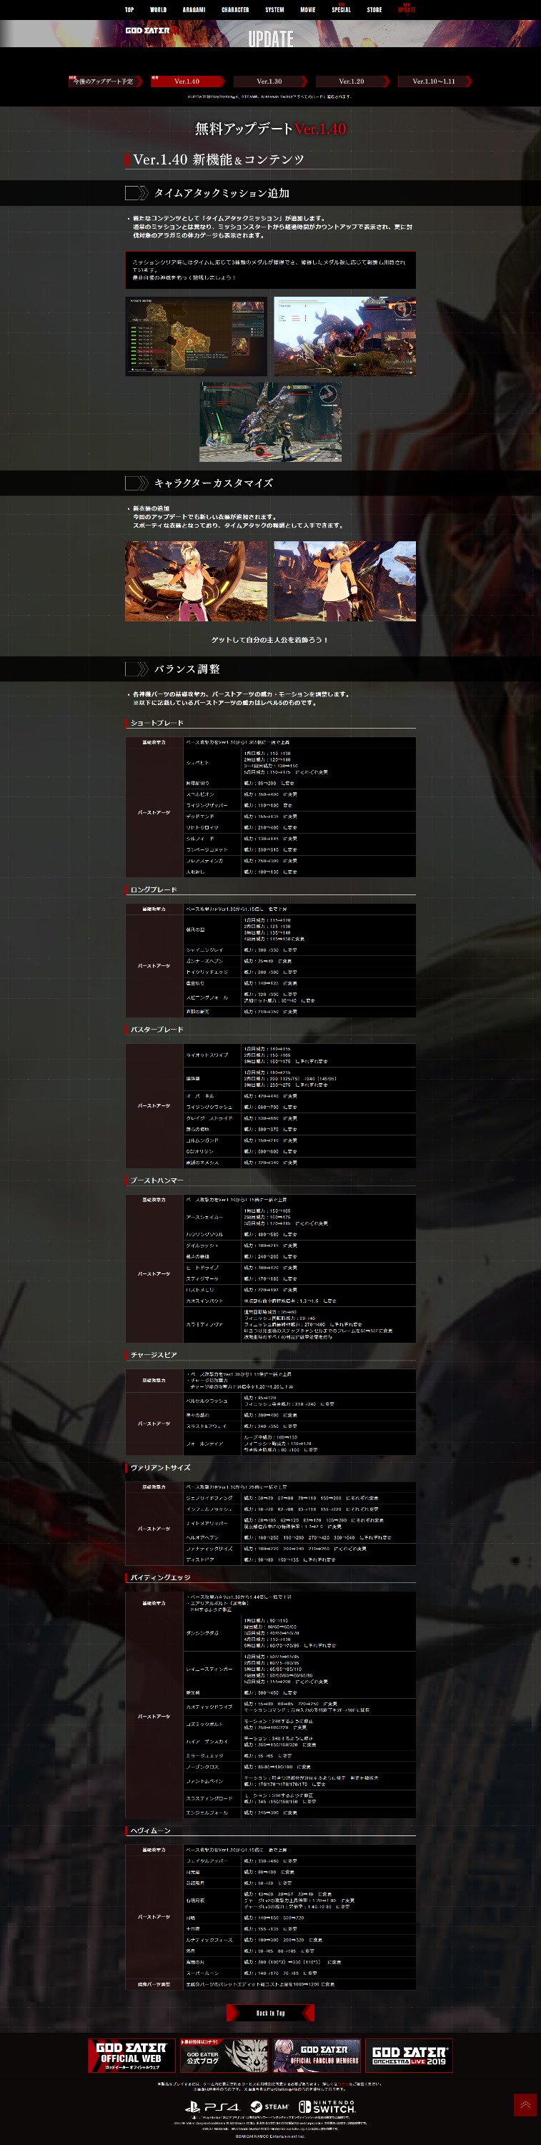541x2145 pixels.
Task: Click the チャージスピア section label
Action: click(153, 1355)
